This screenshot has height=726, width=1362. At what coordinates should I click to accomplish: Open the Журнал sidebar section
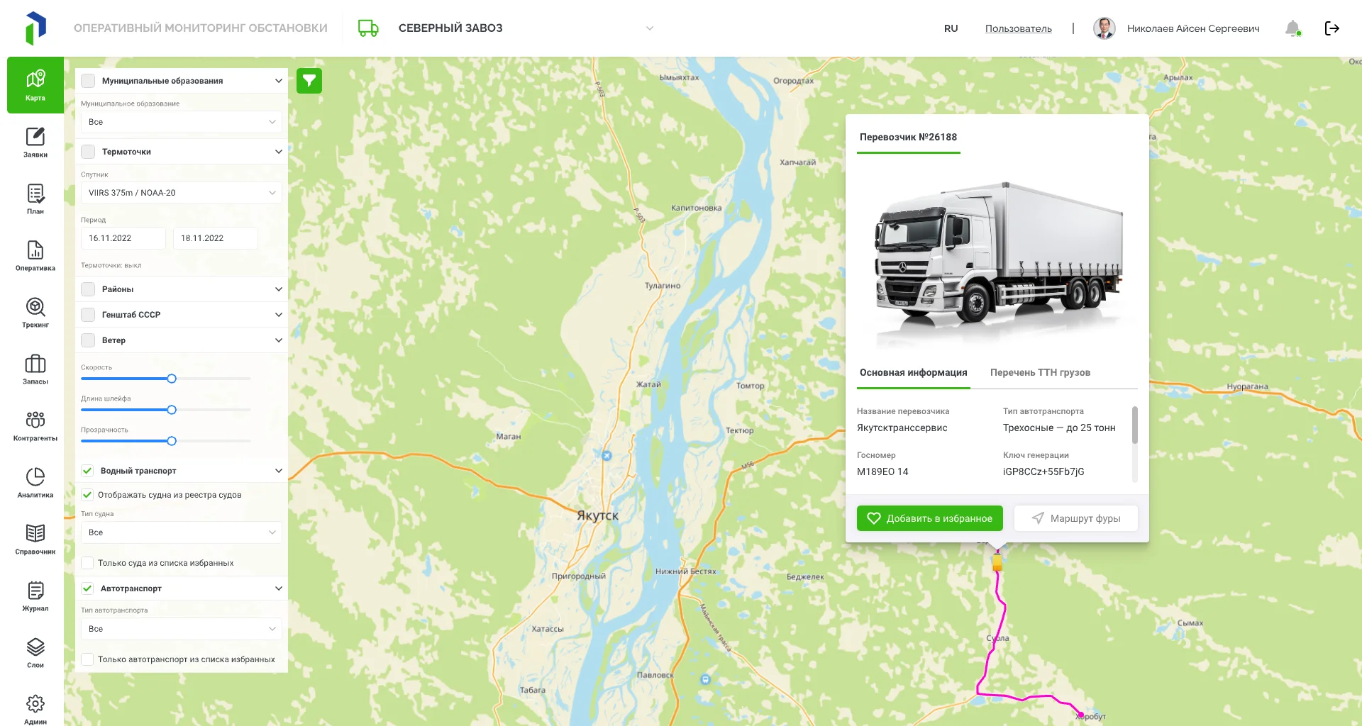pos(35,596)
